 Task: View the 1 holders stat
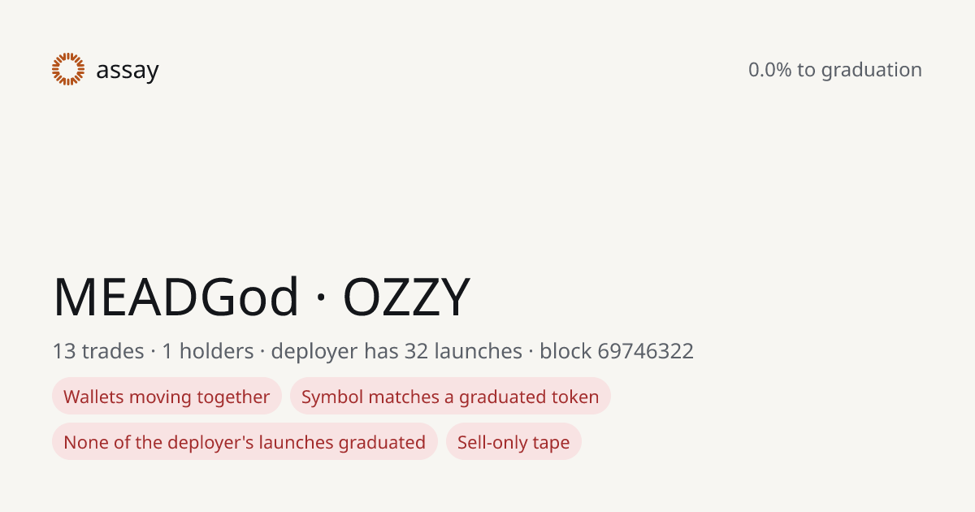[207, 351]
